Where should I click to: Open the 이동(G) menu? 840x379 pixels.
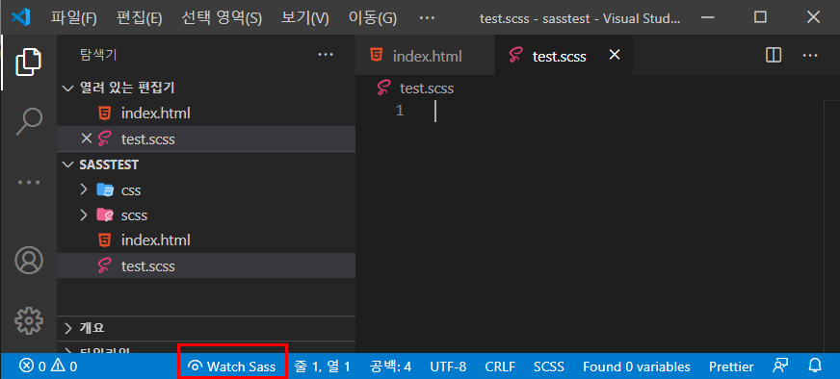click(x=373, y=17)
